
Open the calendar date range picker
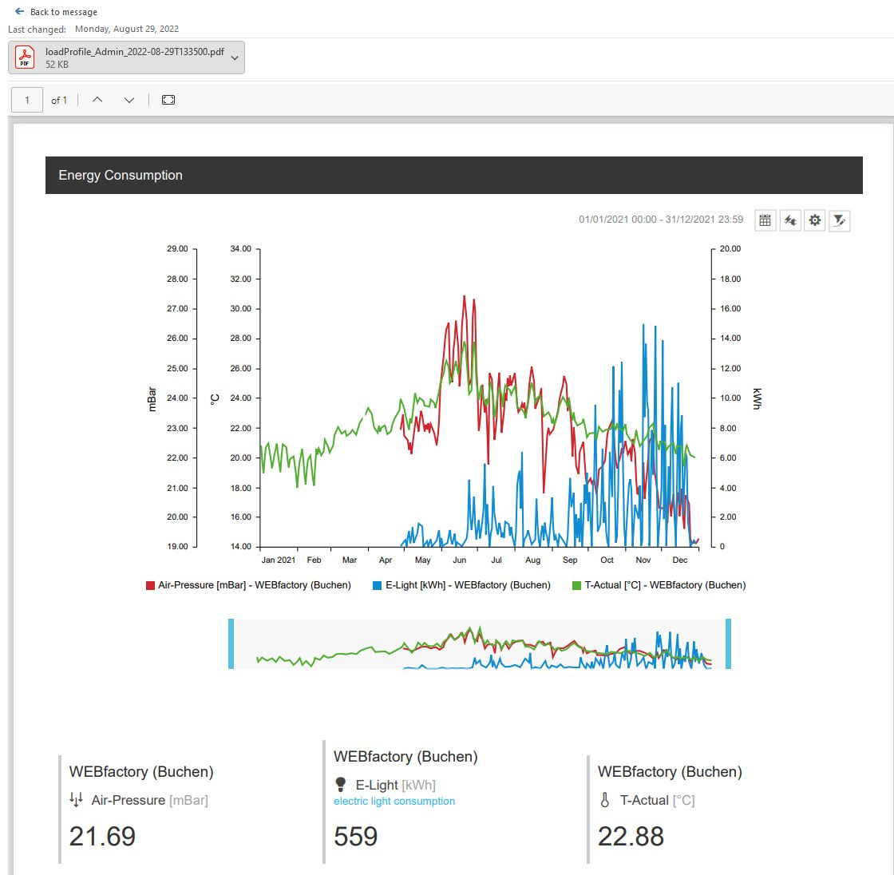(x=765, y=220)
